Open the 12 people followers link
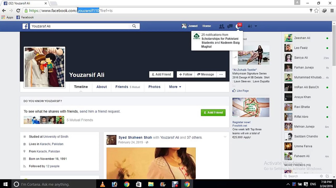This screenshot has height=188, width=336. coord(52,166)
